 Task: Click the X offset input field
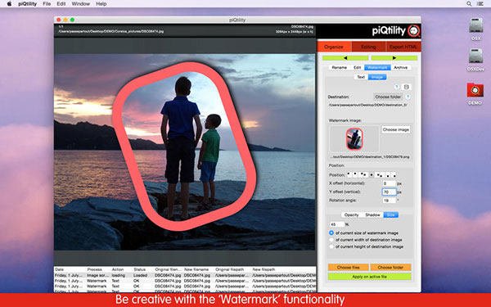point(389,183)
